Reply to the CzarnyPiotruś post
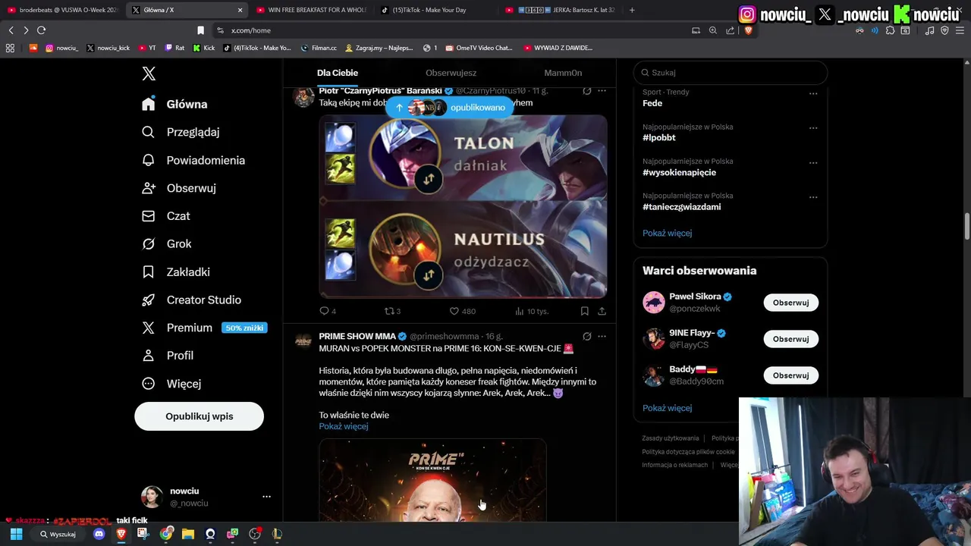The height and width of the screenshot is (546, 971). [328, 311]
